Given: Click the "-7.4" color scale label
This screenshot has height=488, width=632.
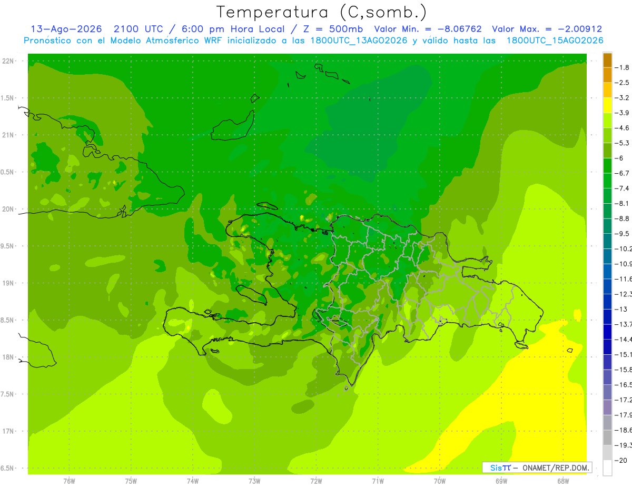Looking at the screenshot, I should tap(623, 188).
